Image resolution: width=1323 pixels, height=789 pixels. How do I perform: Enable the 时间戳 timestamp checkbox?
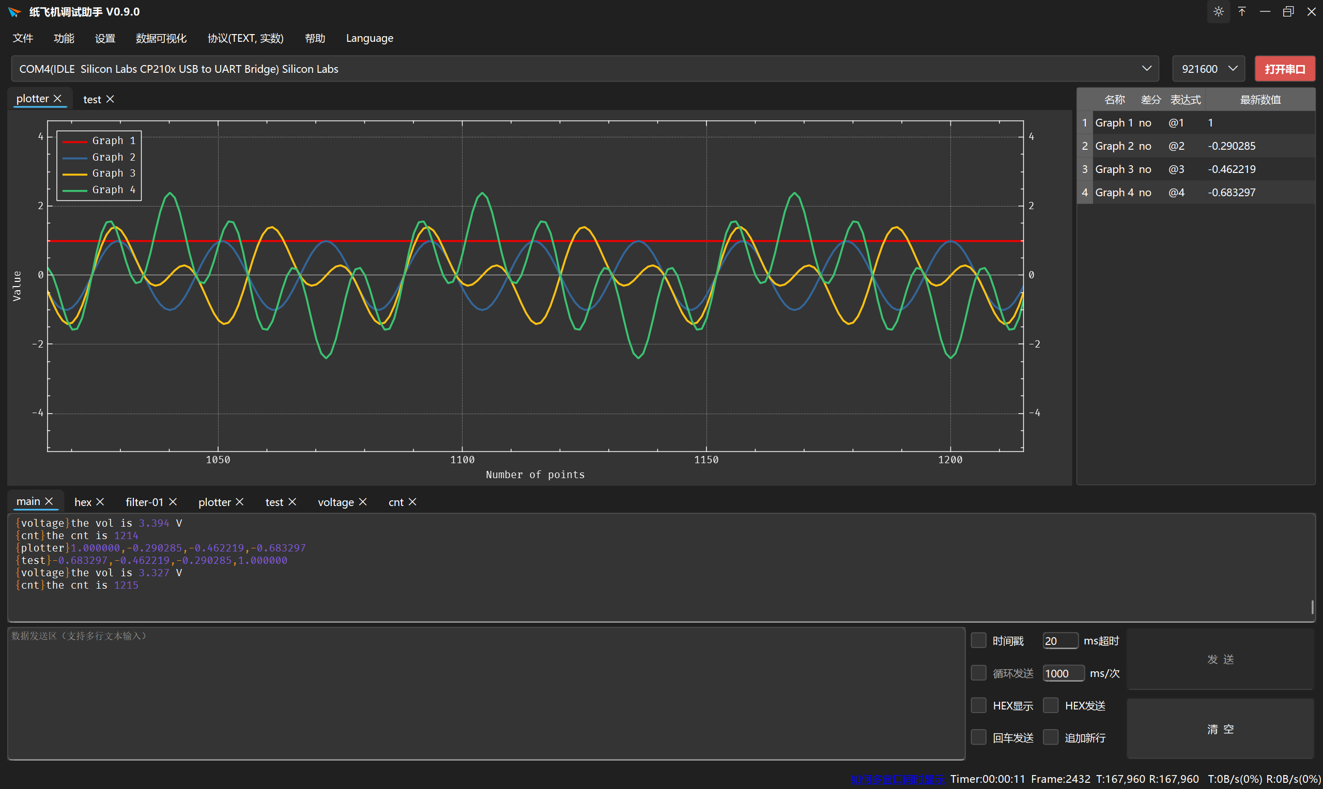pos(978,640)
